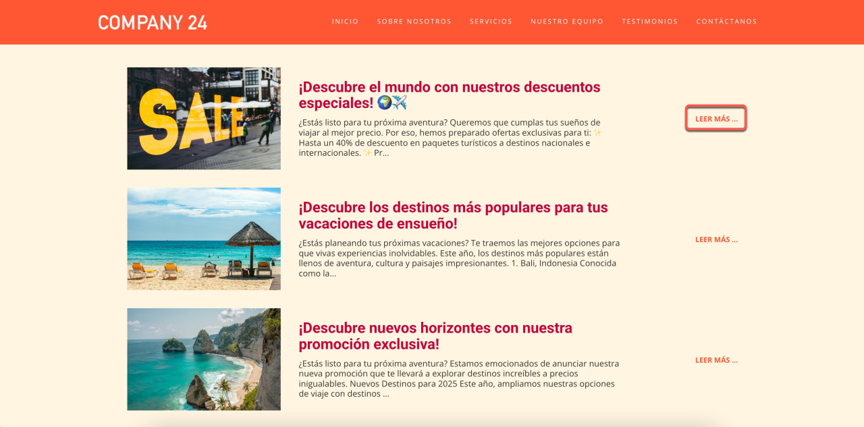Navigate to Servicios
The width and height of the screenshot is (864, 427).
pos(491,22)
